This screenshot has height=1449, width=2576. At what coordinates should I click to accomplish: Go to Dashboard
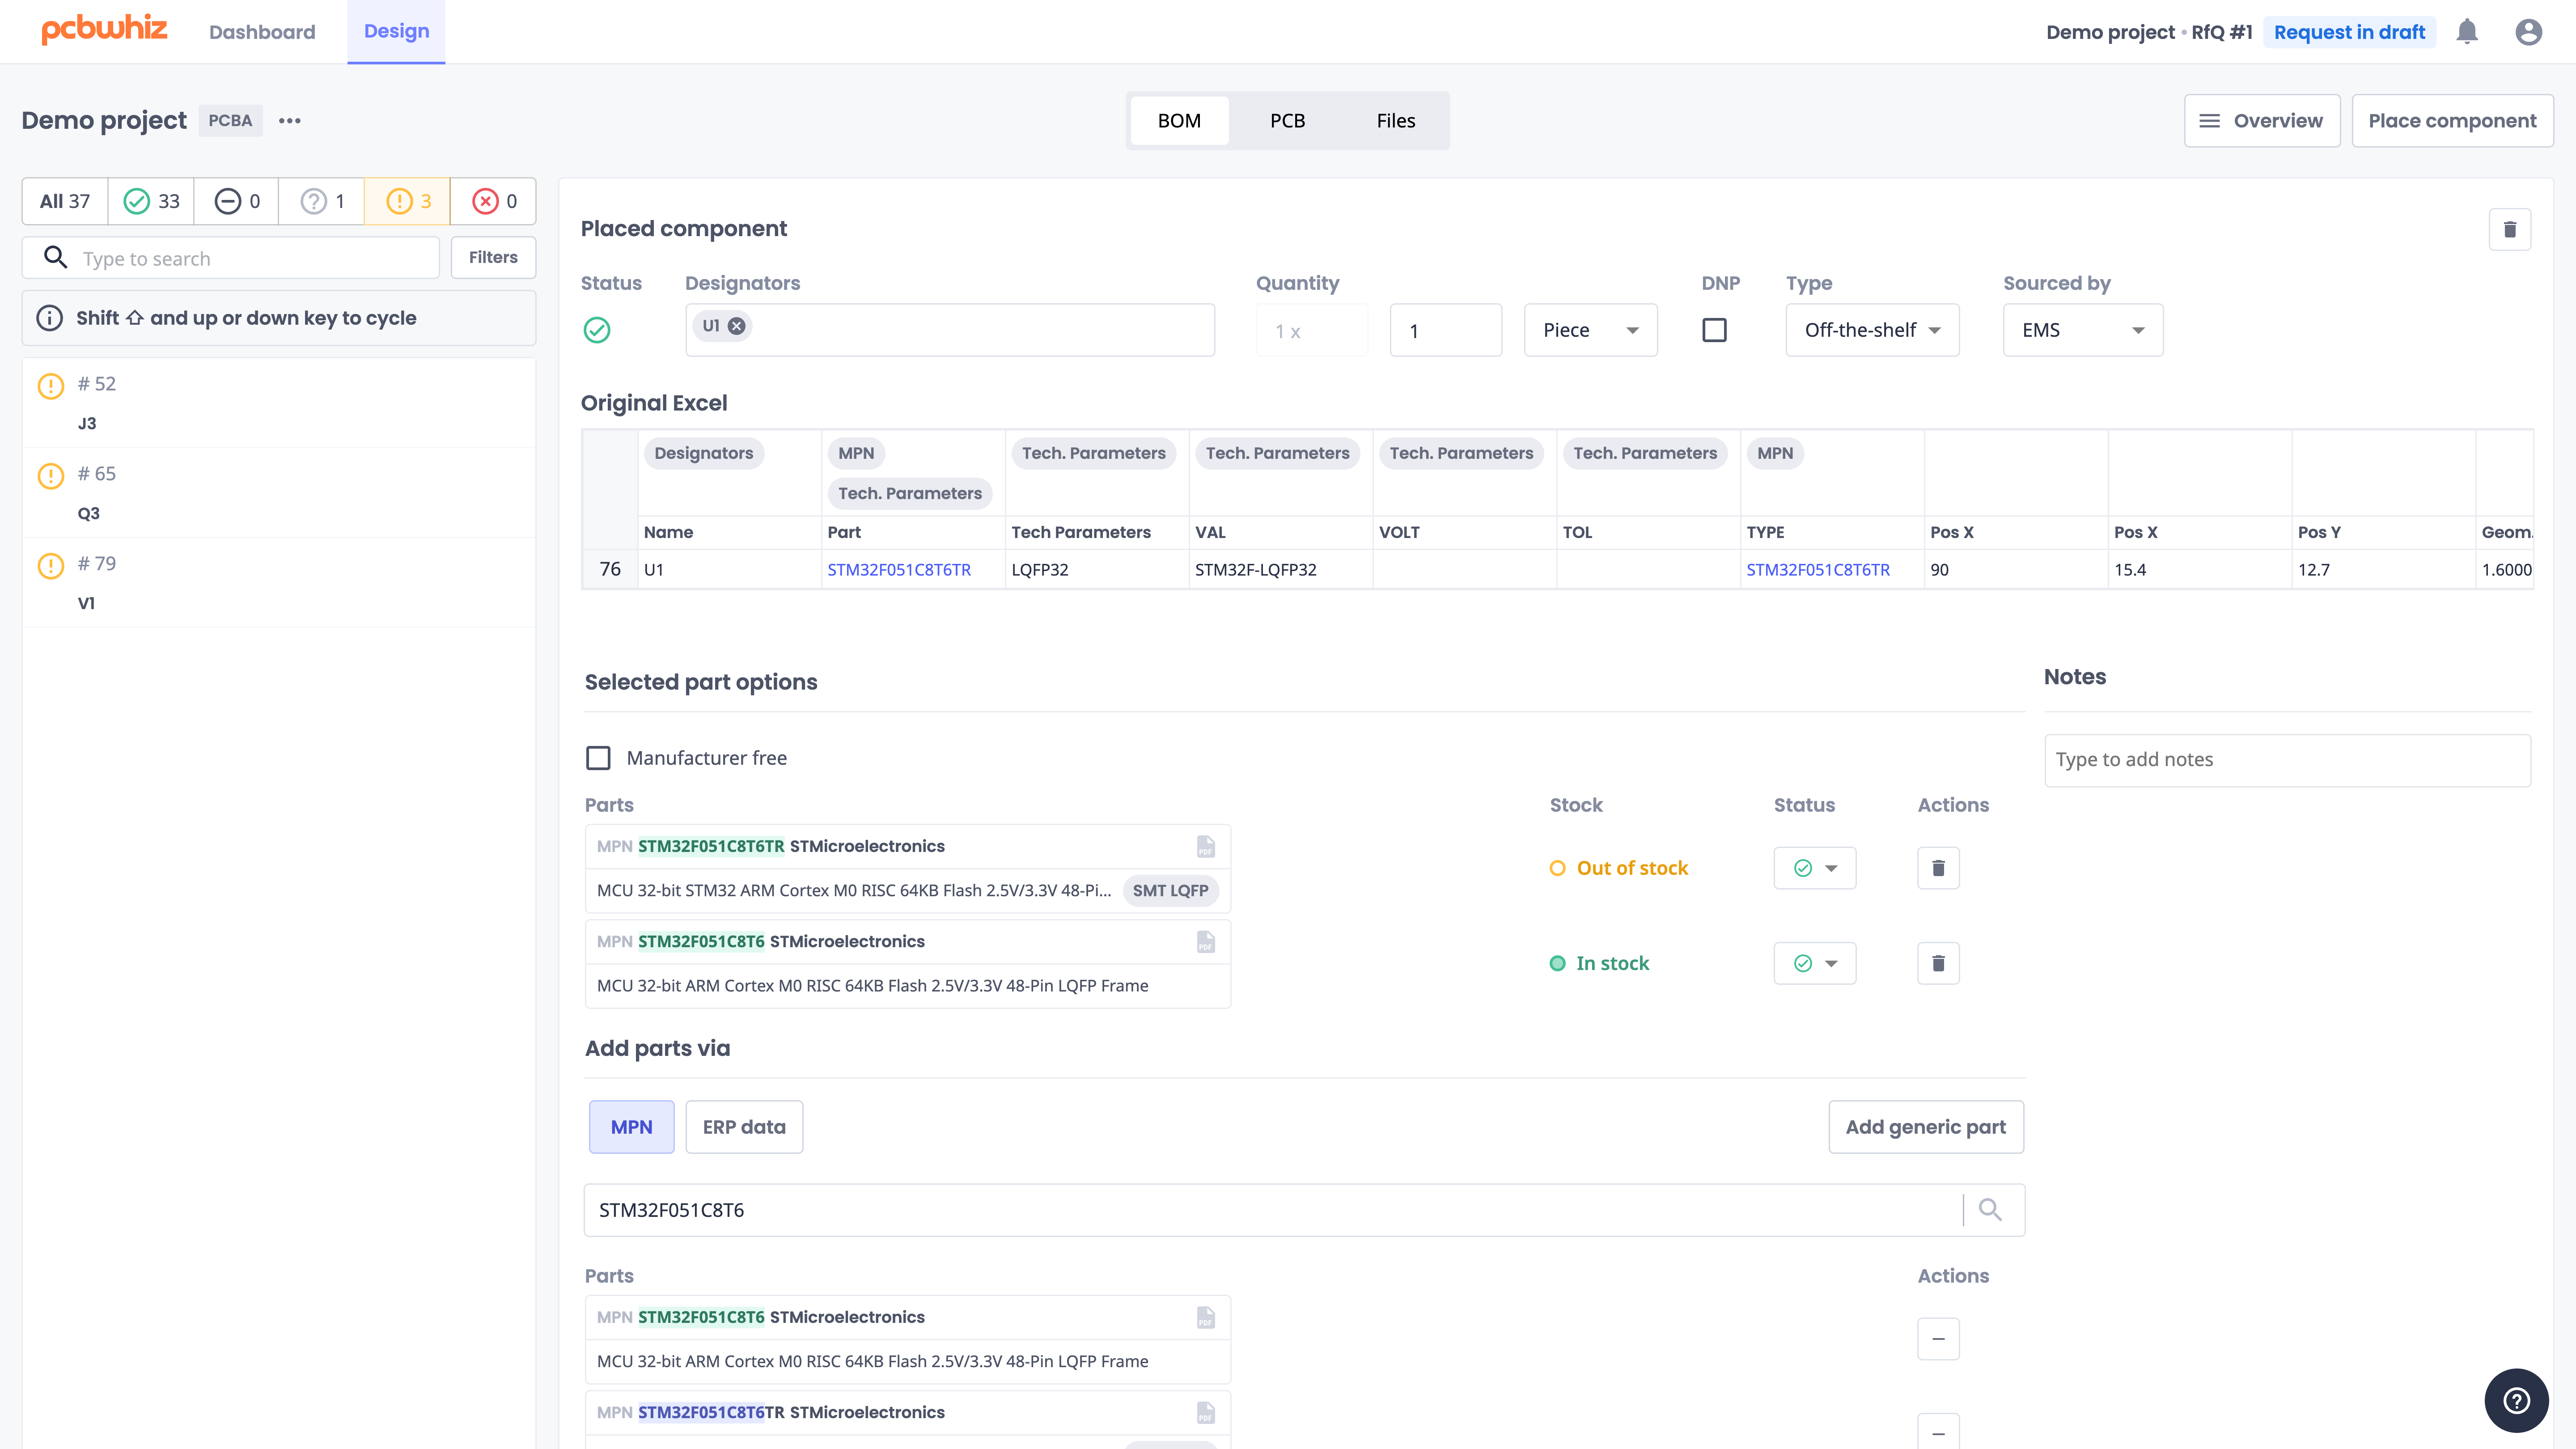tap(262, 32)
